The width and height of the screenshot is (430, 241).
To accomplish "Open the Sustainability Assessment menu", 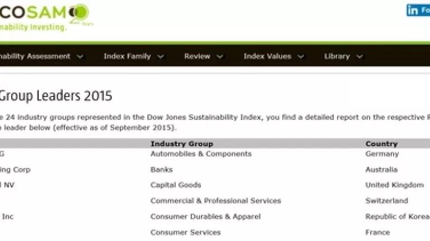I will 35,56.
